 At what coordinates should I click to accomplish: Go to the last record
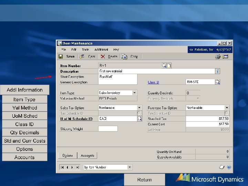coord(77,167)
